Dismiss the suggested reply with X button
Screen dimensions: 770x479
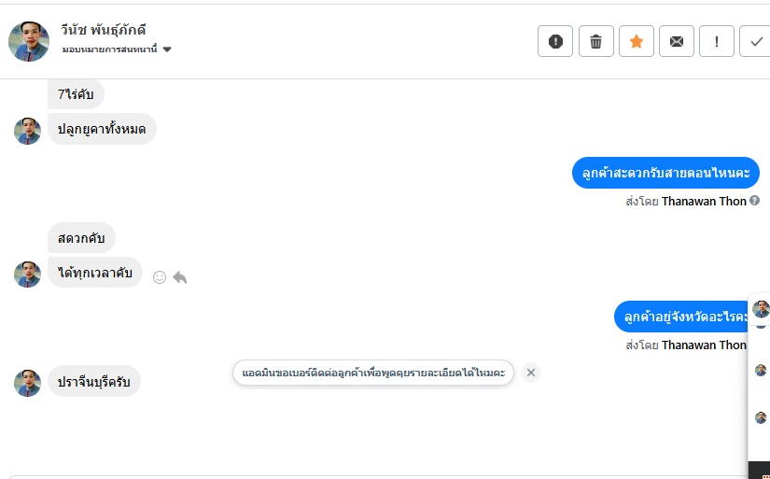(531, 373)
